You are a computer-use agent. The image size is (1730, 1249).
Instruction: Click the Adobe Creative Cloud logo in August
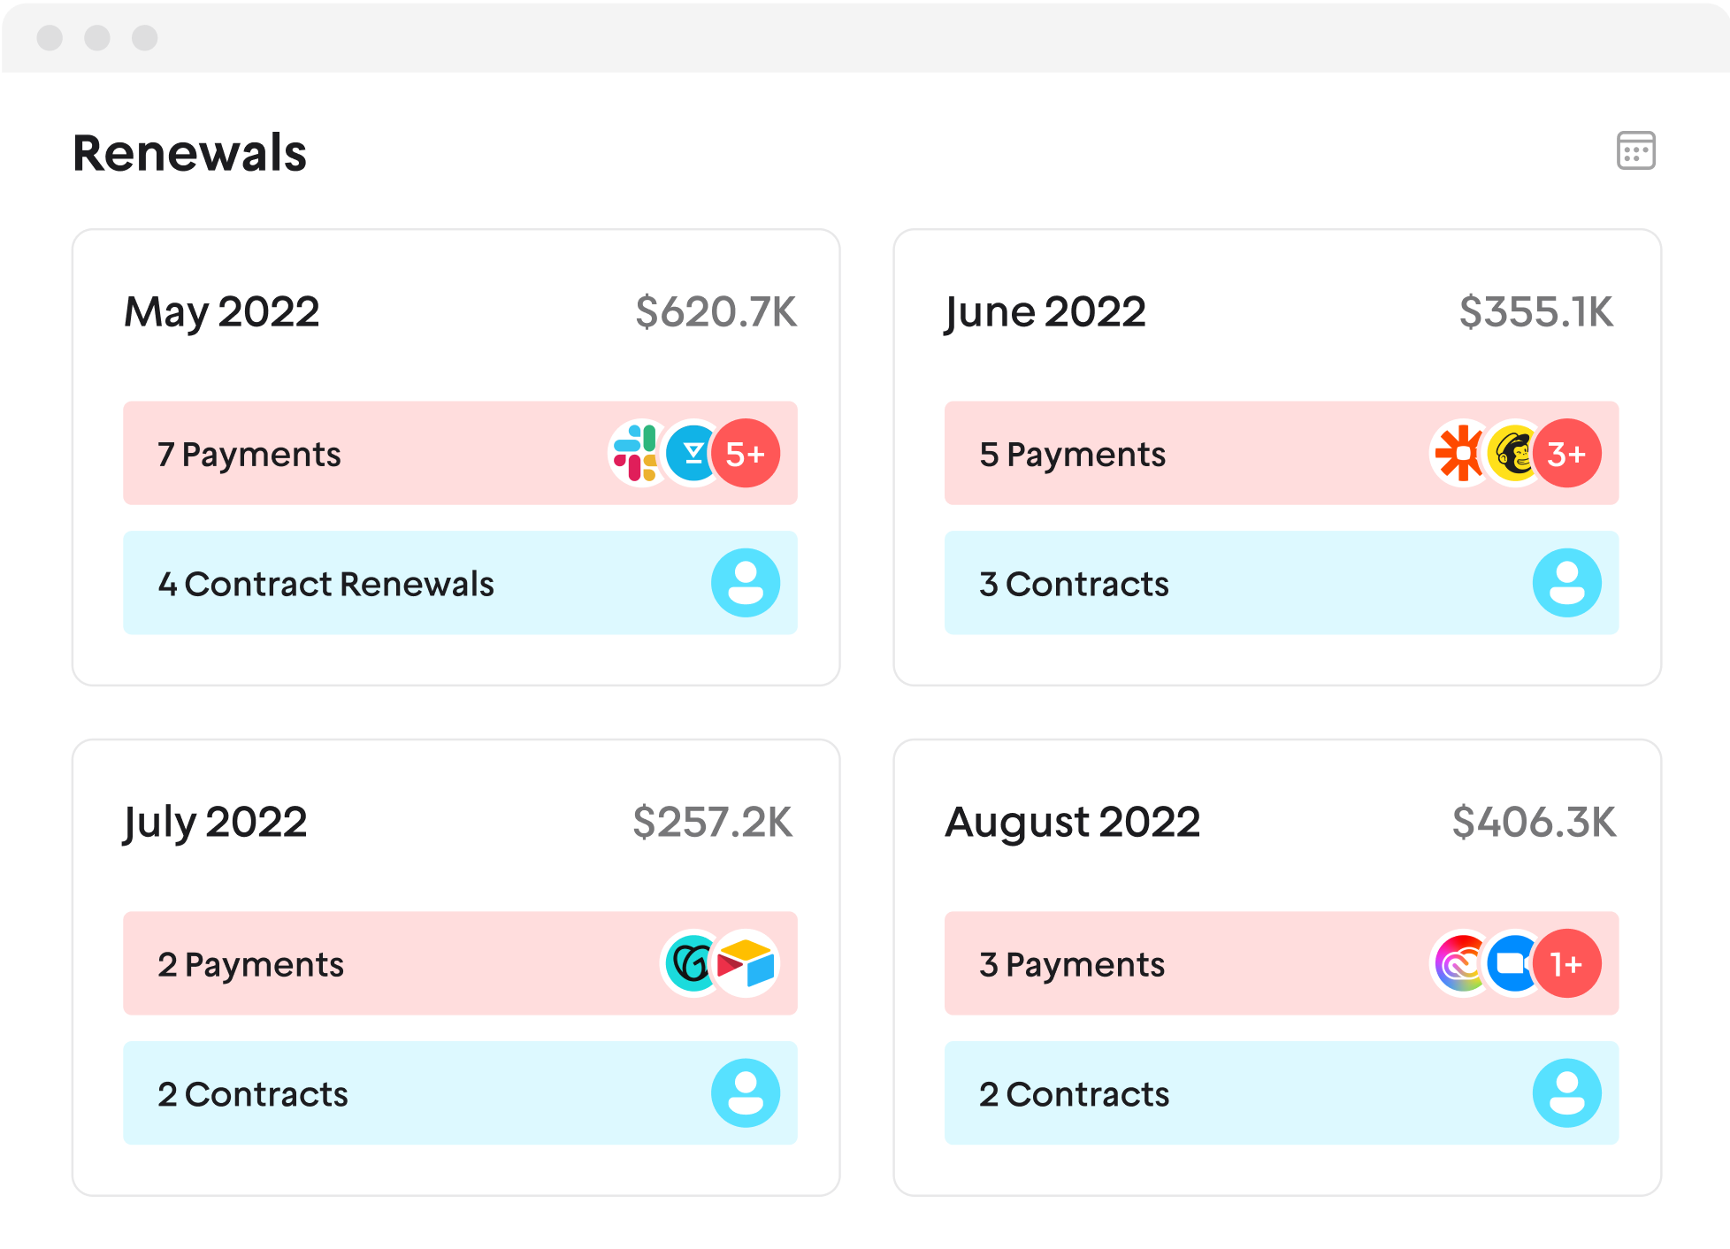[x=1461, y=963]
